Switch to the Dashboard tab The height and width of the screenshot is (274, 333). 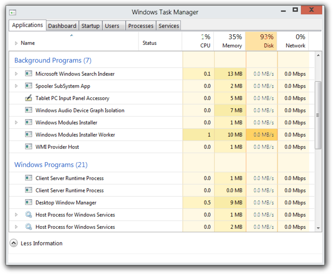click(x=62, y=26)
